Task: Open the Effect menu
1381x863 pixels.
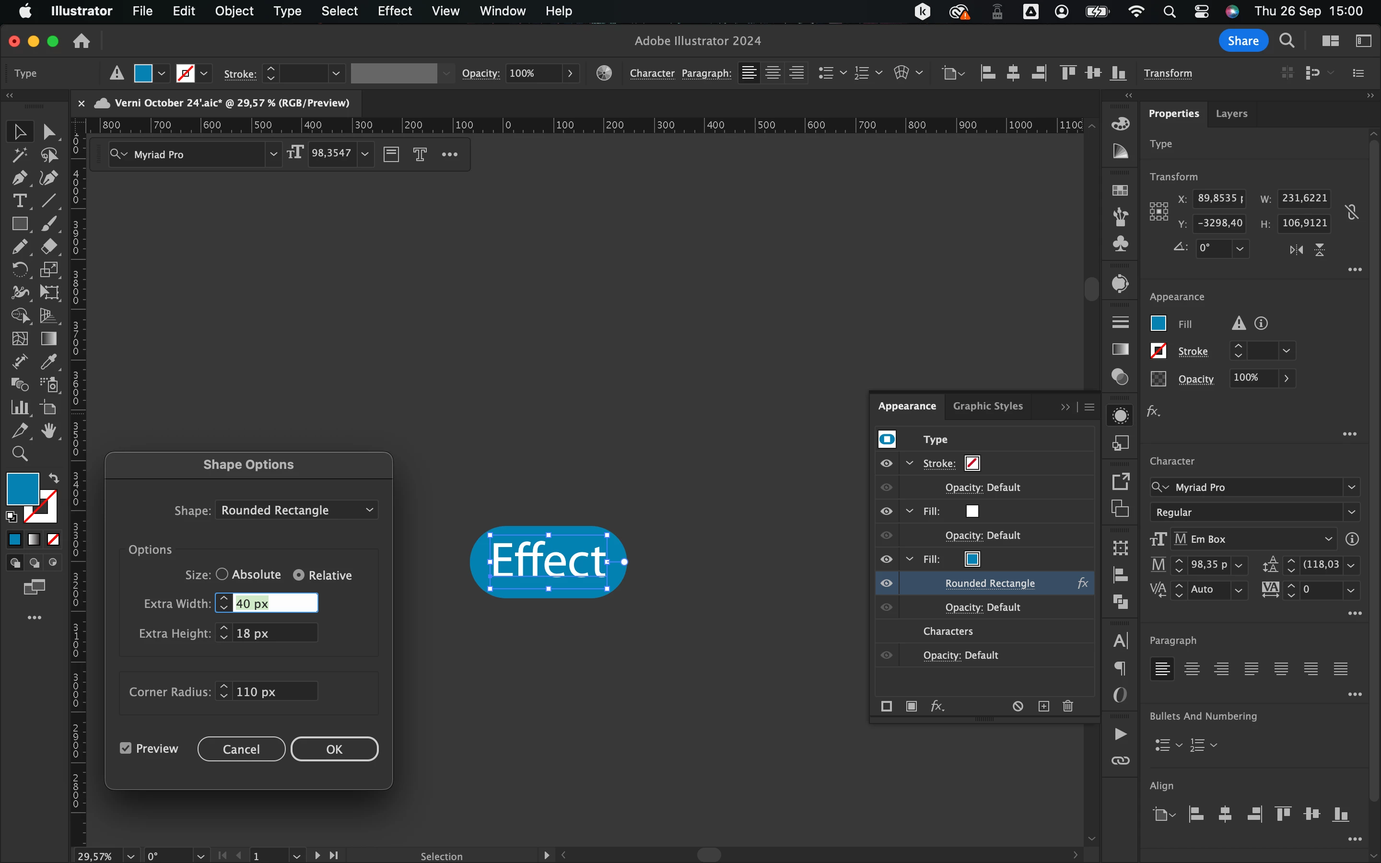Action: pos(394,11)
